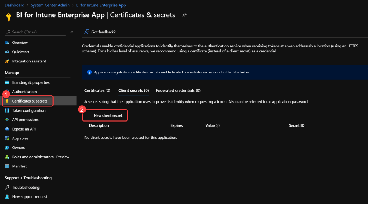Click the Overview icon in sidebar
This screenshot has width=368, height=204.
tap(7, 43)
